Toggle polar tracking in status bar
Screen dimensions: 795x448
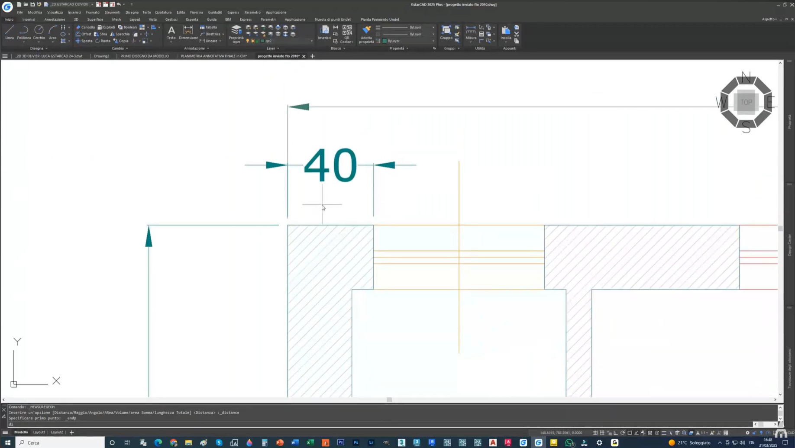[x=623, y=432]
